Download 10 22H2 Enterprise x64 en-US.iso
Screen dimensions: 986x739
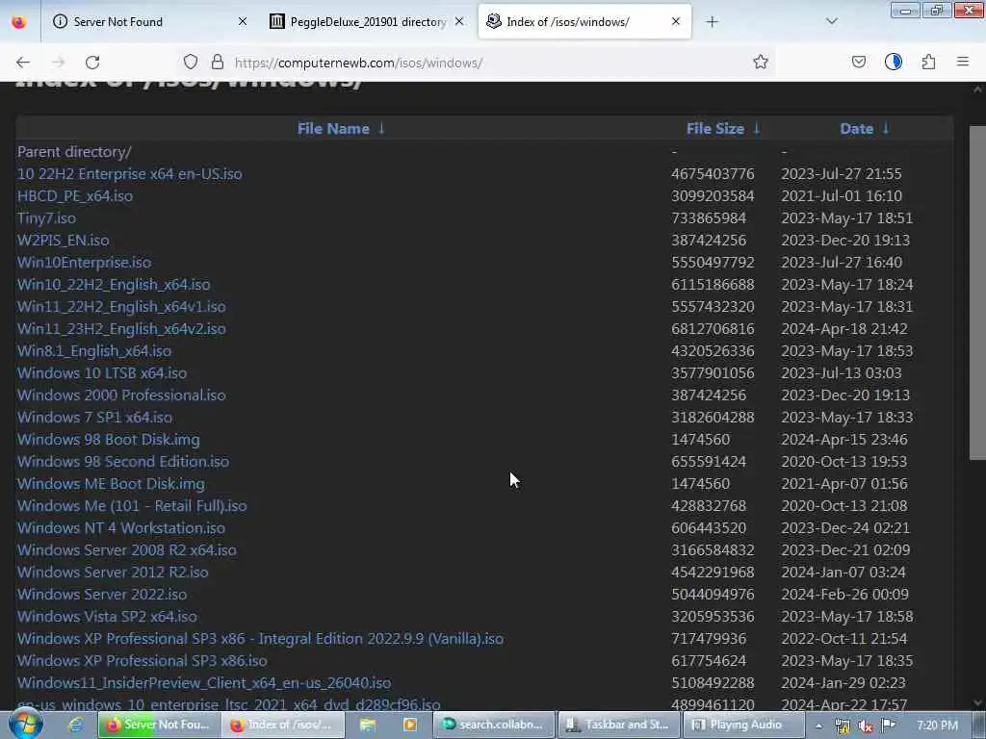point(130,174)
